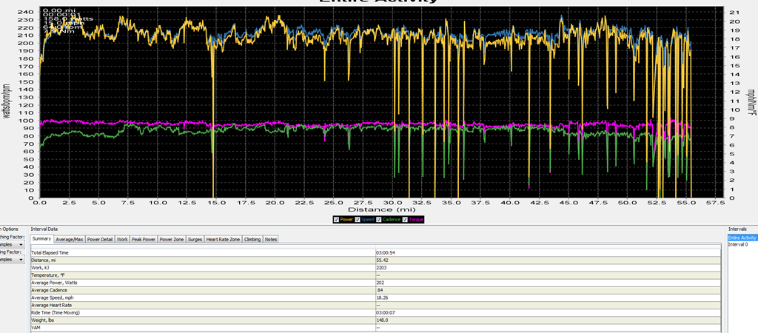Click the 148.0 weight value
This screenshot has height=333, width=758.
pos(382,320)
